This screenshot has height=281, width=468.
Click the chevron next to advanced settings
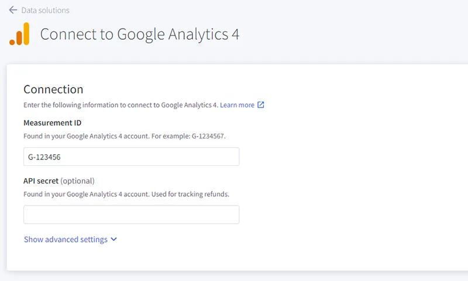coord(113,240)
